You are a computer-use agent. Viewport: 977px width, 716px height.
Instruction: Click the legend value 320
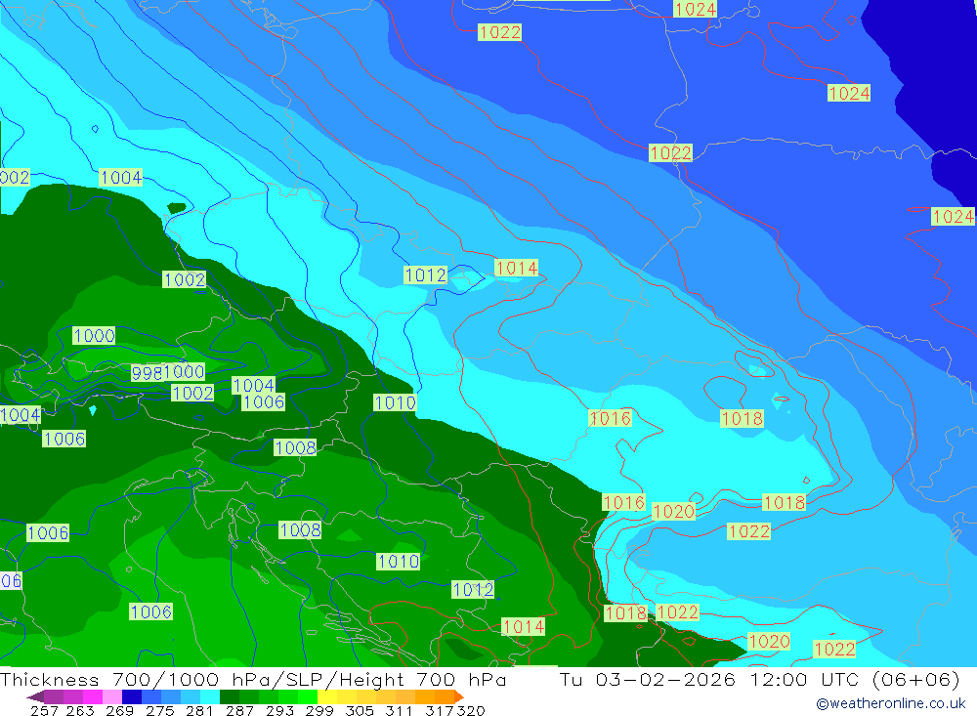click(x=471, y=711)
